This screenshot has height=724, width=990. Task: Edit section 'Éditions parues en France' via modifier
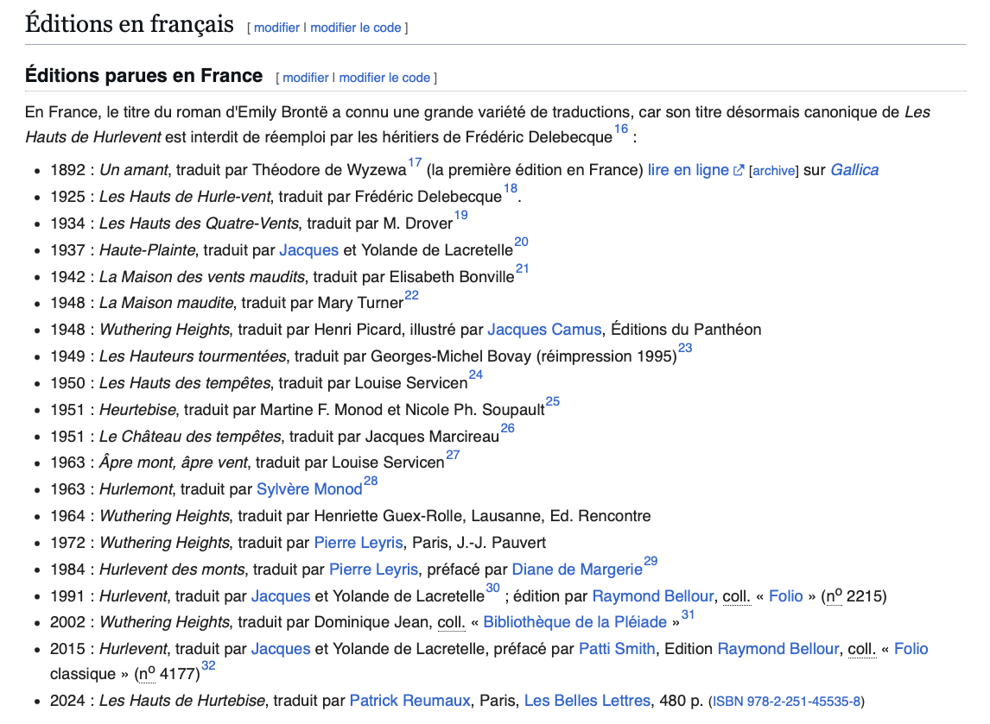pyautogui.click(x=305, y=78)
